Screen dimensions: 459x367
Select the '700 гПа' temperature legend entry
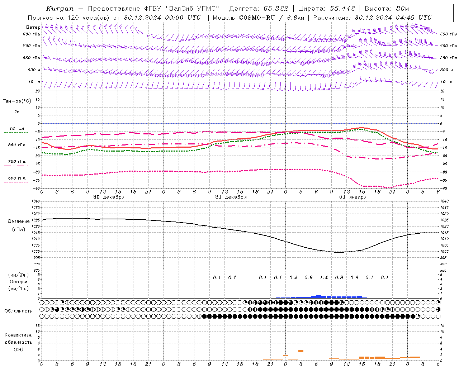coord(17,162)
